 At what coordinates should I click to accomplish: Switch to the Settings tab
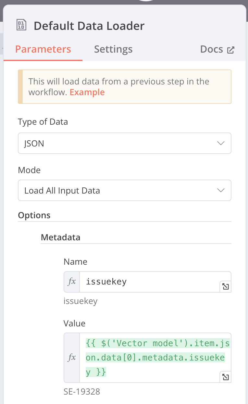tap(113, 49)
